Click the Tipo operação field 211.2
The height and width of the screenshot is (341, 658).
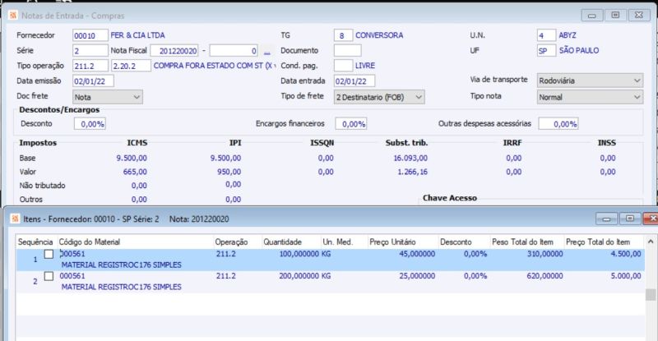click(90, 66)
